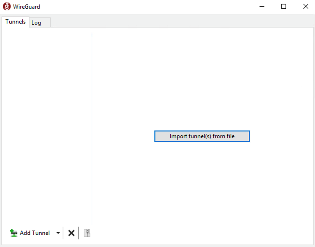The image size is (315, 247).
Task: Import tunnel(s) from file
Action: point(202,136)
